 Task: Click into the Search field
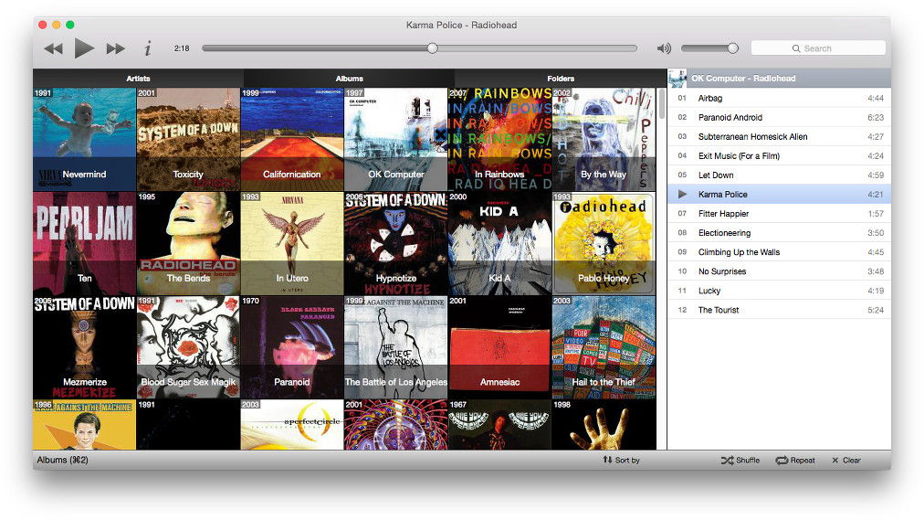[x=818, y=48]
